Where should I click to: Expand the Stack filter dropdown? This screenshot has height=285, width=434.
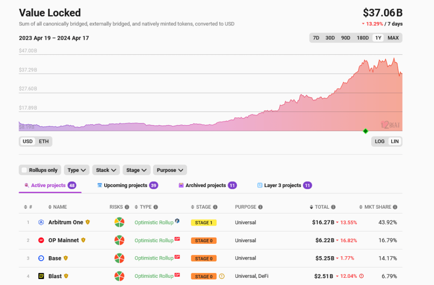pos(106,170)
